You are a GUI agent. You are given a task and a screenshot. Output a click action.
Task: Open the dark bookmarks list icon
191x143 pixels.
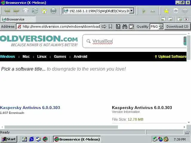tap(118, 27)
